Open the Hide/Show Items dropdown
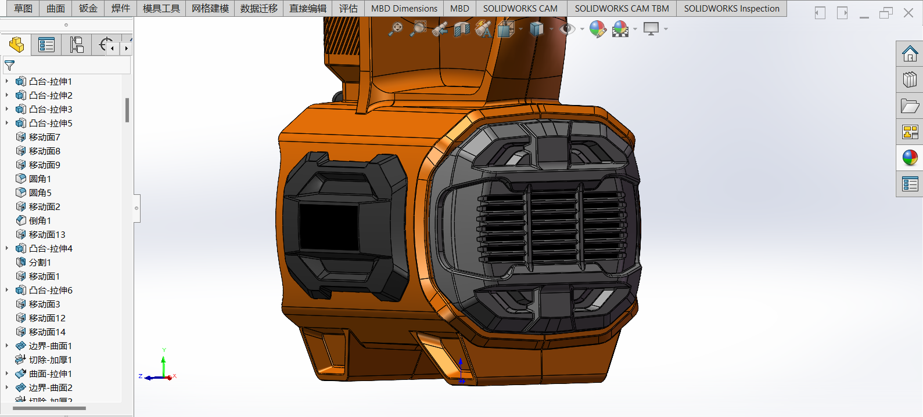 pos(582,29)
